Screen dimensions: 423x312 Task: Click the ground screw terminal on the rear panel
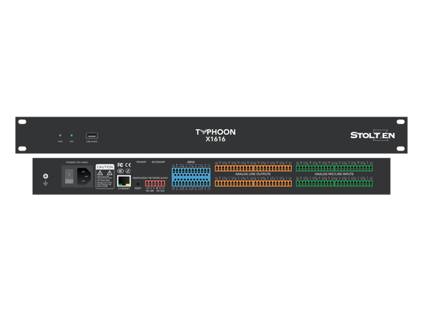pyautogui.click(x=46, y=176)
